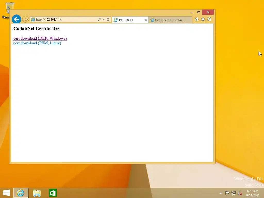Close the 192.168.1.1 tab
Image resolution: width=264 pixels, height=198 pixels.
[x=146, y=20]
